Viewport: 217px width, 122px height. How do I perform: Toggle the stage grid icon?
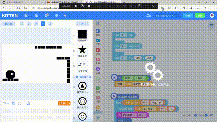13,103
